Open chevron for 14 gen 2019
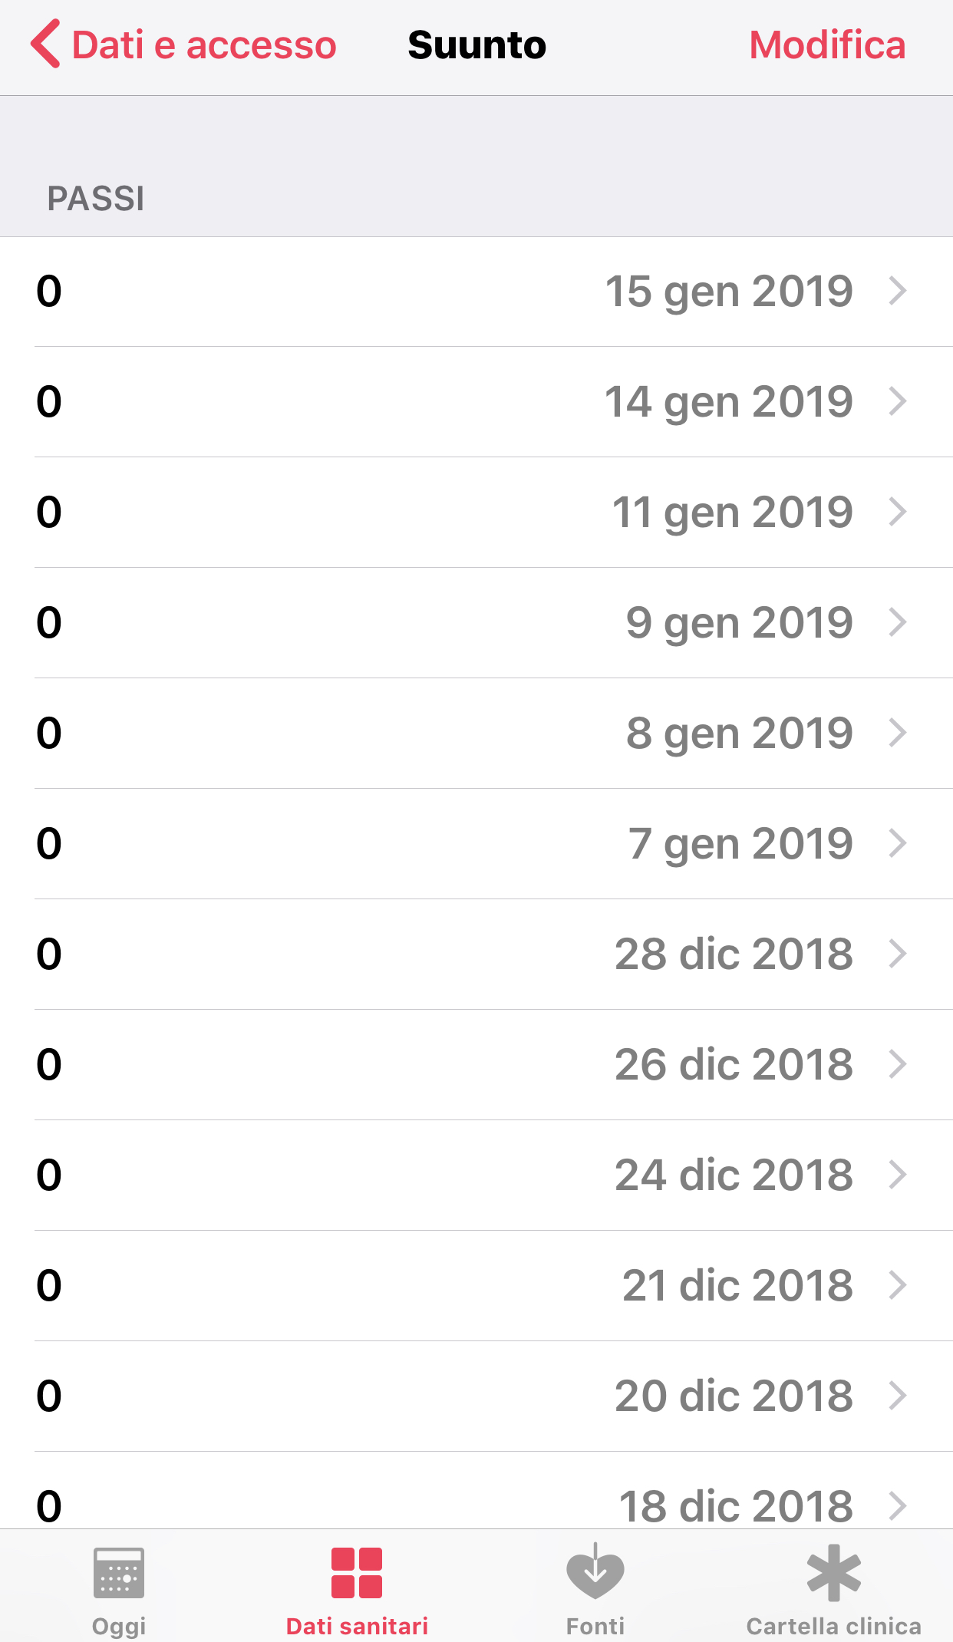This screenshot has width=953, height=1642. [898, 401]
